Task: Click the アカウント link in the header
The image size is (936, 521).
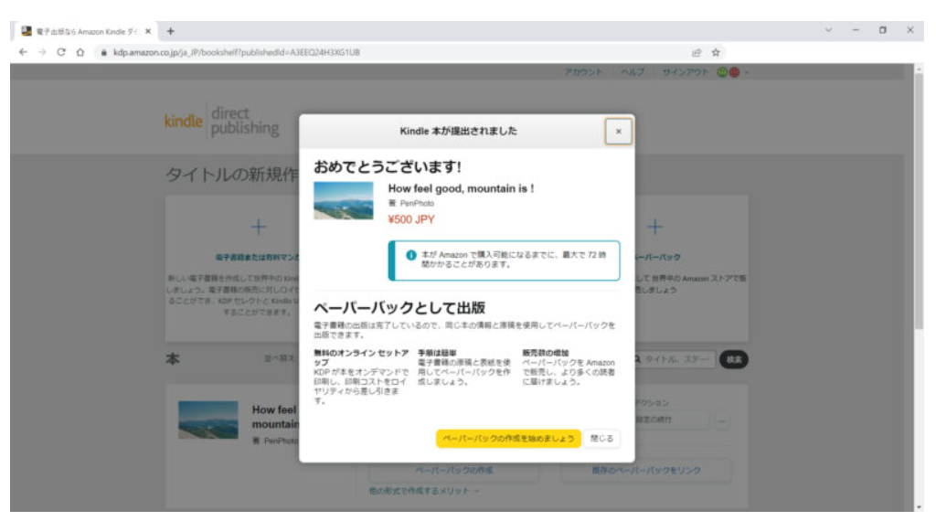Action: [x=583, y=72]
